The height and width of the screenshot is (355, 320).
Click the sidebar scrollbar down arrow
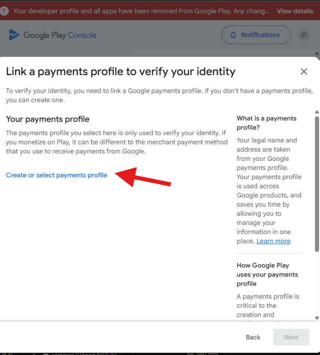tap(316, 317)
